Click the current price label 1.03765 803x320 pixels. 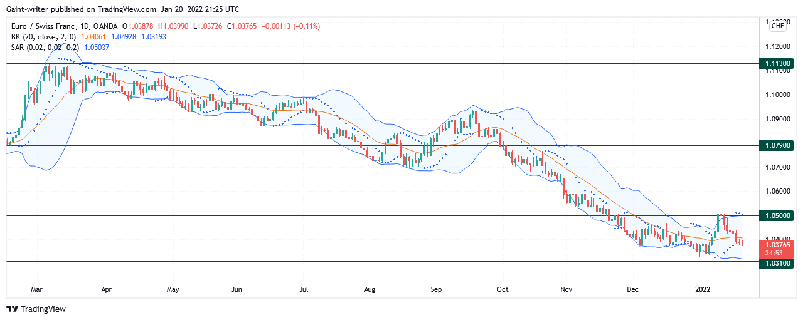pyautogui.click(x=778, y=245)
